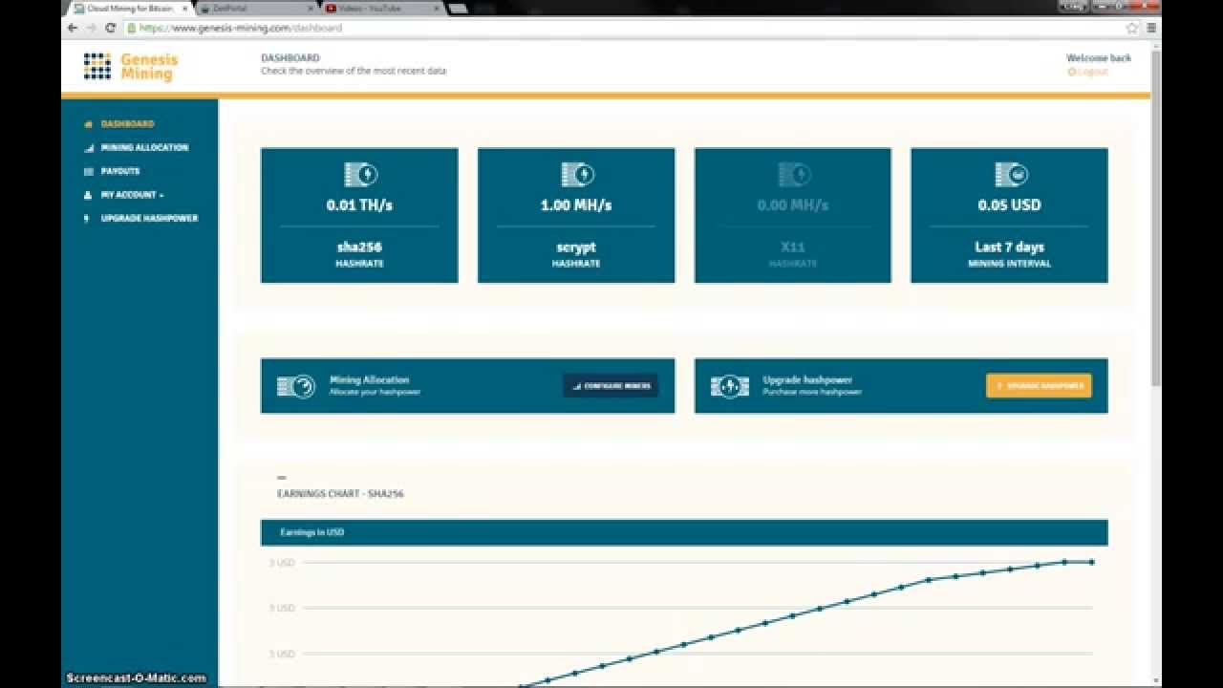Click the orange Upgrade Hashpower button

1039,386
